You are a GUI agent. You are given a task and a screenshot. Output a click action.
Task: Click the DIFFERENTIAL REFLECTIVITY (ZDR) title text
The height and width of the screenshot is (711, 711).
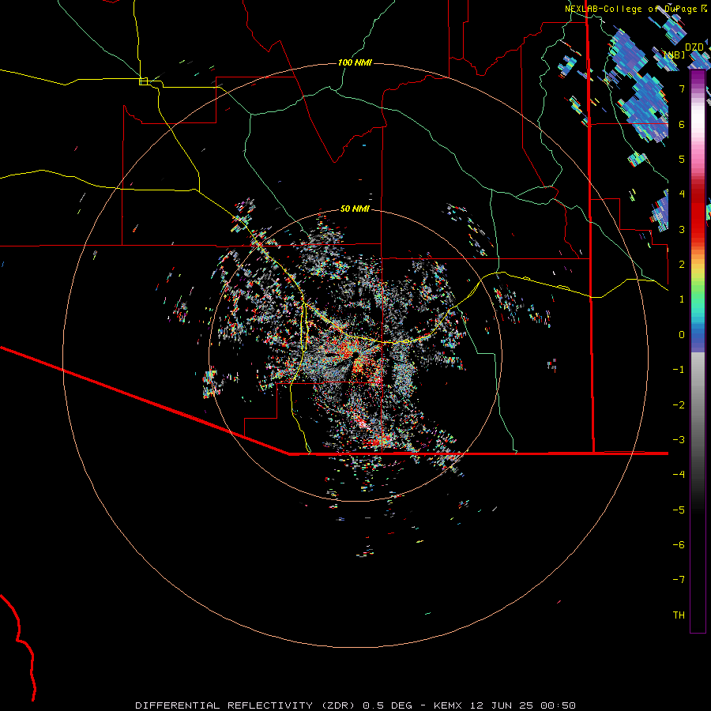point(246,705)
